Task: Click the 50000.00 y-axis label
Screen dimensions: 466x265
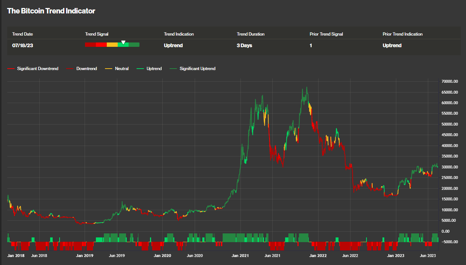Action: click(450, 125)
